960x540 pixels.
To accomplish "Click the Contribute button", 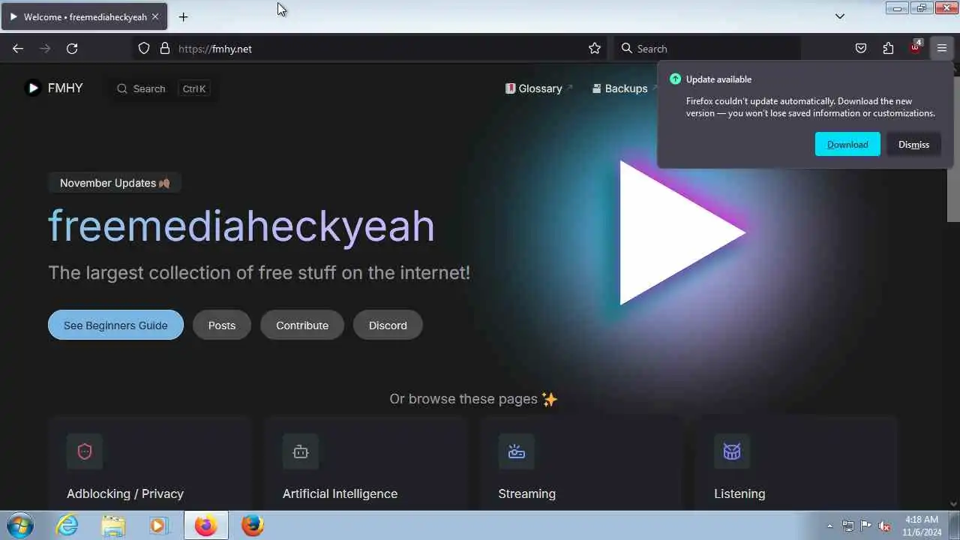I will pos(302,325).
